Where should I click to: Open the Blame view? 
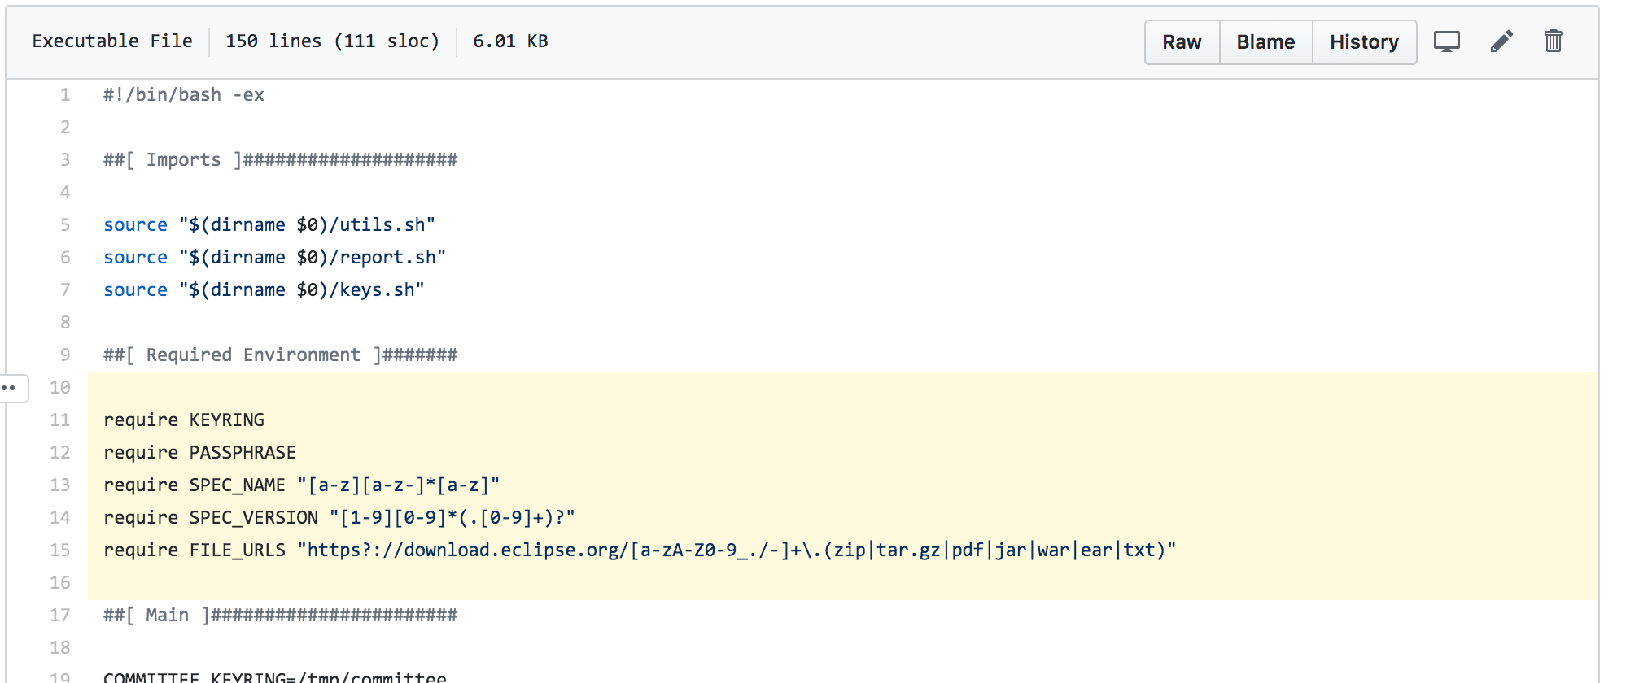tap(1265, 42)
